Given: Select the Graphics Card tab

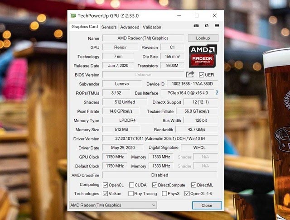Looking at the screenshot, I should pos(85,27).
